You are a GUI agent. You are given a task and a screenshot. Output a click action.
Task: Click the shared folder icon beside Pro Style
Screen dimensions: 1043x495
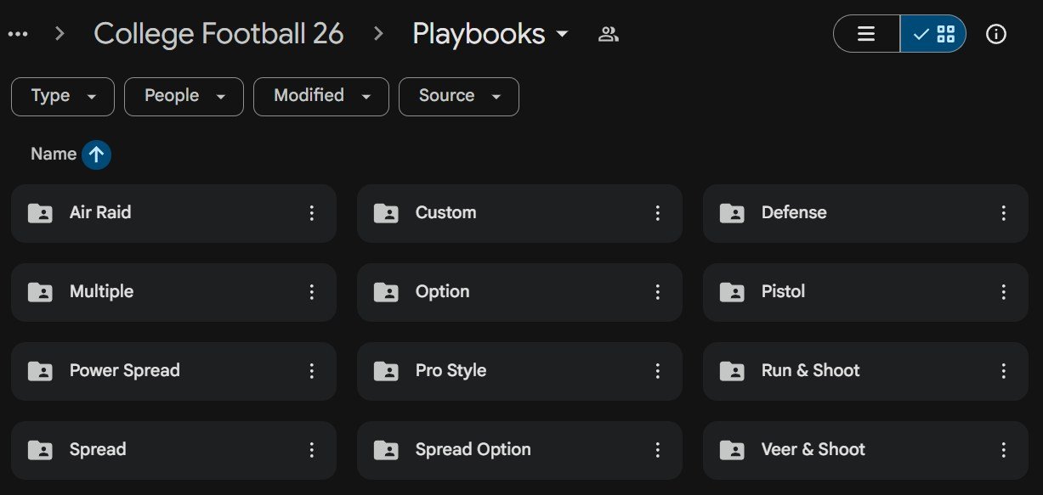386,371
